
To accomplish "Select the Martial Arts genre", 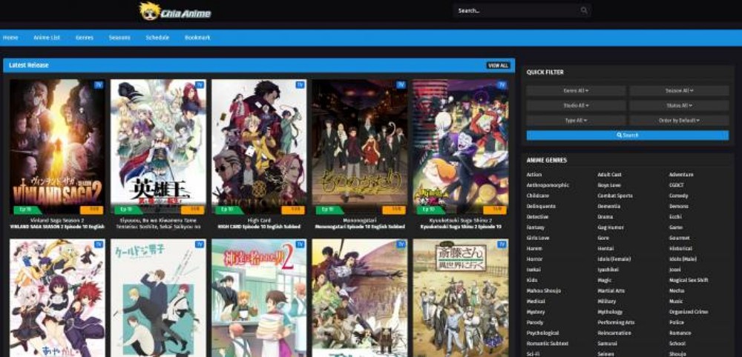I will [x=612, y=291].
